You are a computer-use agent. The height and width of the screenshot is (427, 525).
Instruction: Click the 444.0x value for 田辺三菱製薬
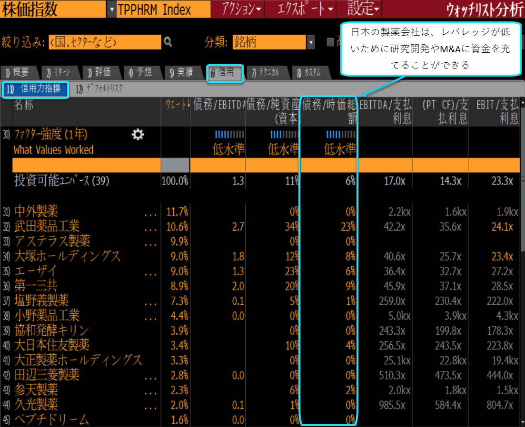[500, 375]
